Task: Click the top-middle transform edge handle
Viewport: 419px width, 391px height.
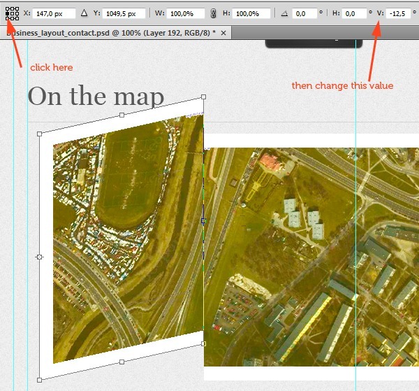Action: pos(122,115)
